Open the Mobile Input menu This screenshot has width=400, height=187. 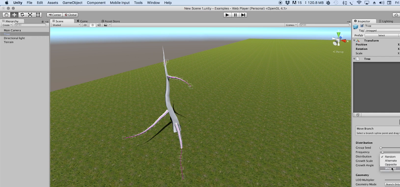120,3
